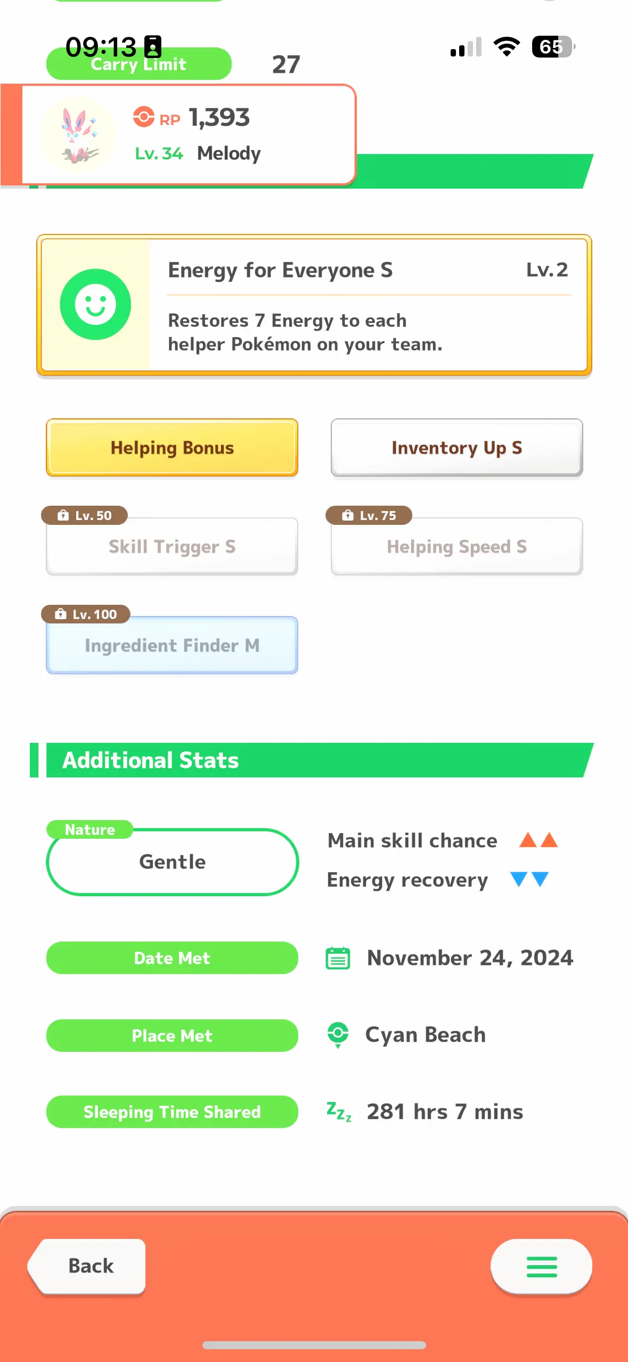Tap the orange main skill chance up arrows

click(539, 840)
